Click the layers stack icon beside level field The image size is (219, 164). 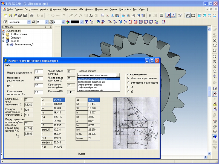(34, 22)
